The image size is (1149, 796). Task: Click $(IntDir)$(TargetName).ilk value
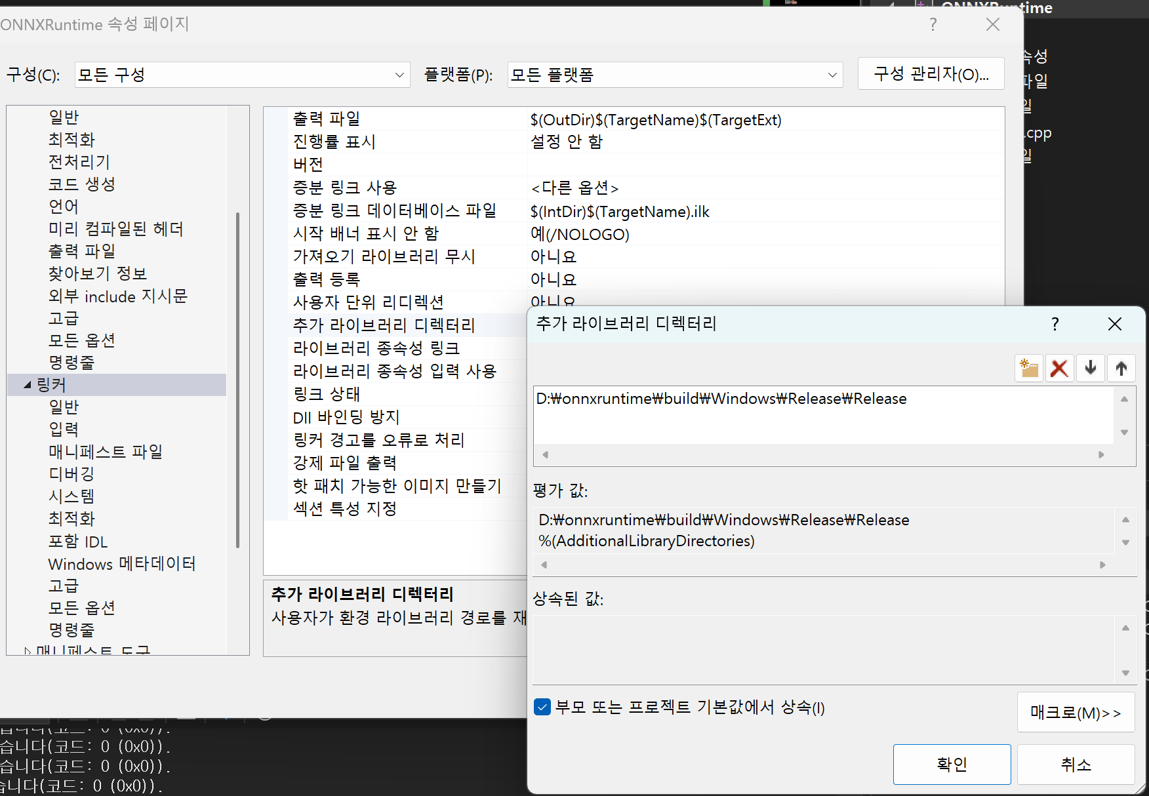pos(620,212)
